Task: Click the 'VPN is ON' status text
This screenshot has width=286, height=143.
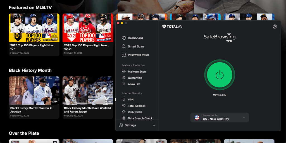Action: point(220,95)
